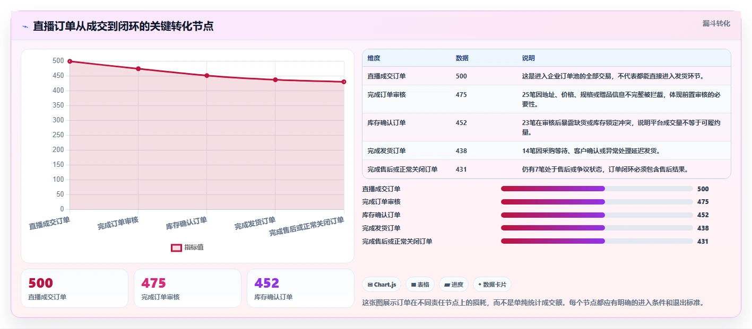Viewport: 752px width, 329px height.
Task: Click the chart data point for 直播成交订单
Action: [70, 61]
